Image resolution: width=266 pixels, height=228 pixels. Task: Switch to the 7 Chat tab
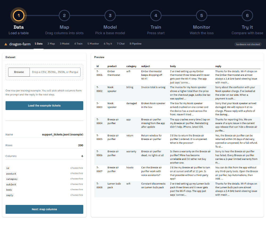click(x=121, y=44)
